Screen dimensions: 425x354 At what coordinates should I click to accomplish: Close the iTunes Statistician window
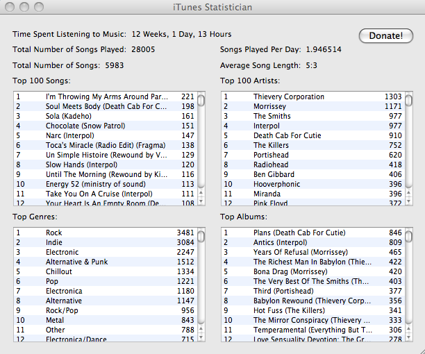10,7
